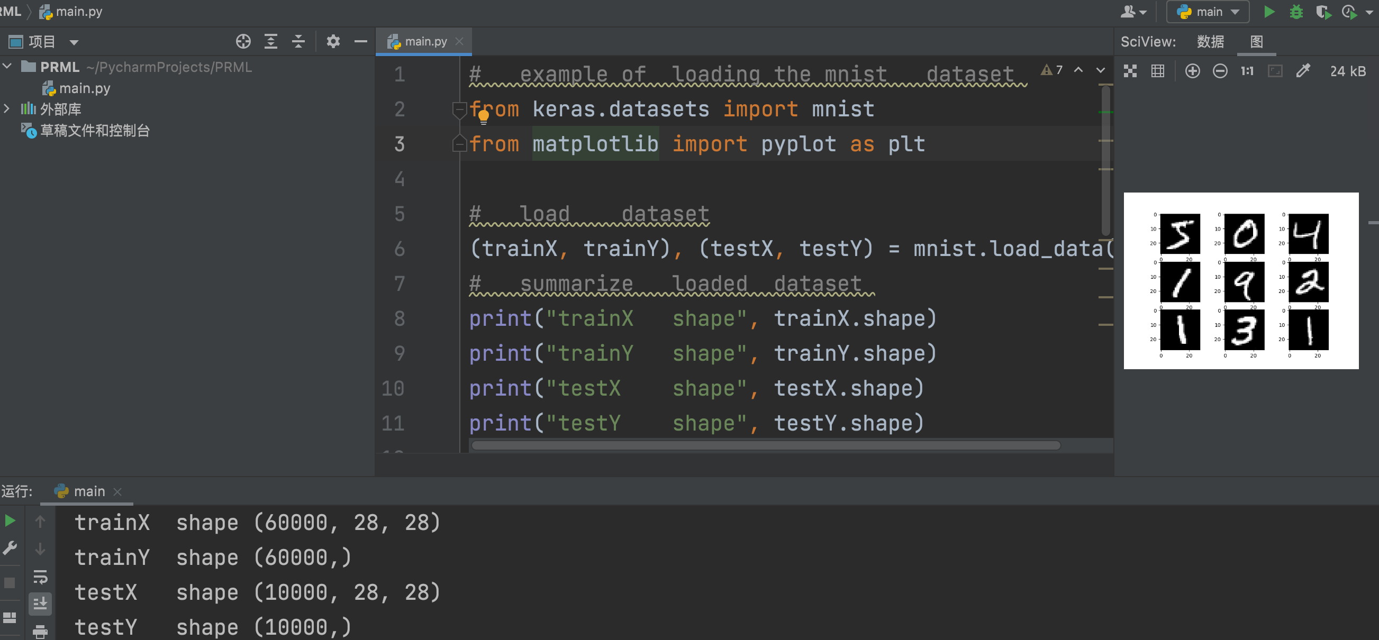Zoom out of the plot
Viewport: 1379px width, 640px height.
[1220, 70]
